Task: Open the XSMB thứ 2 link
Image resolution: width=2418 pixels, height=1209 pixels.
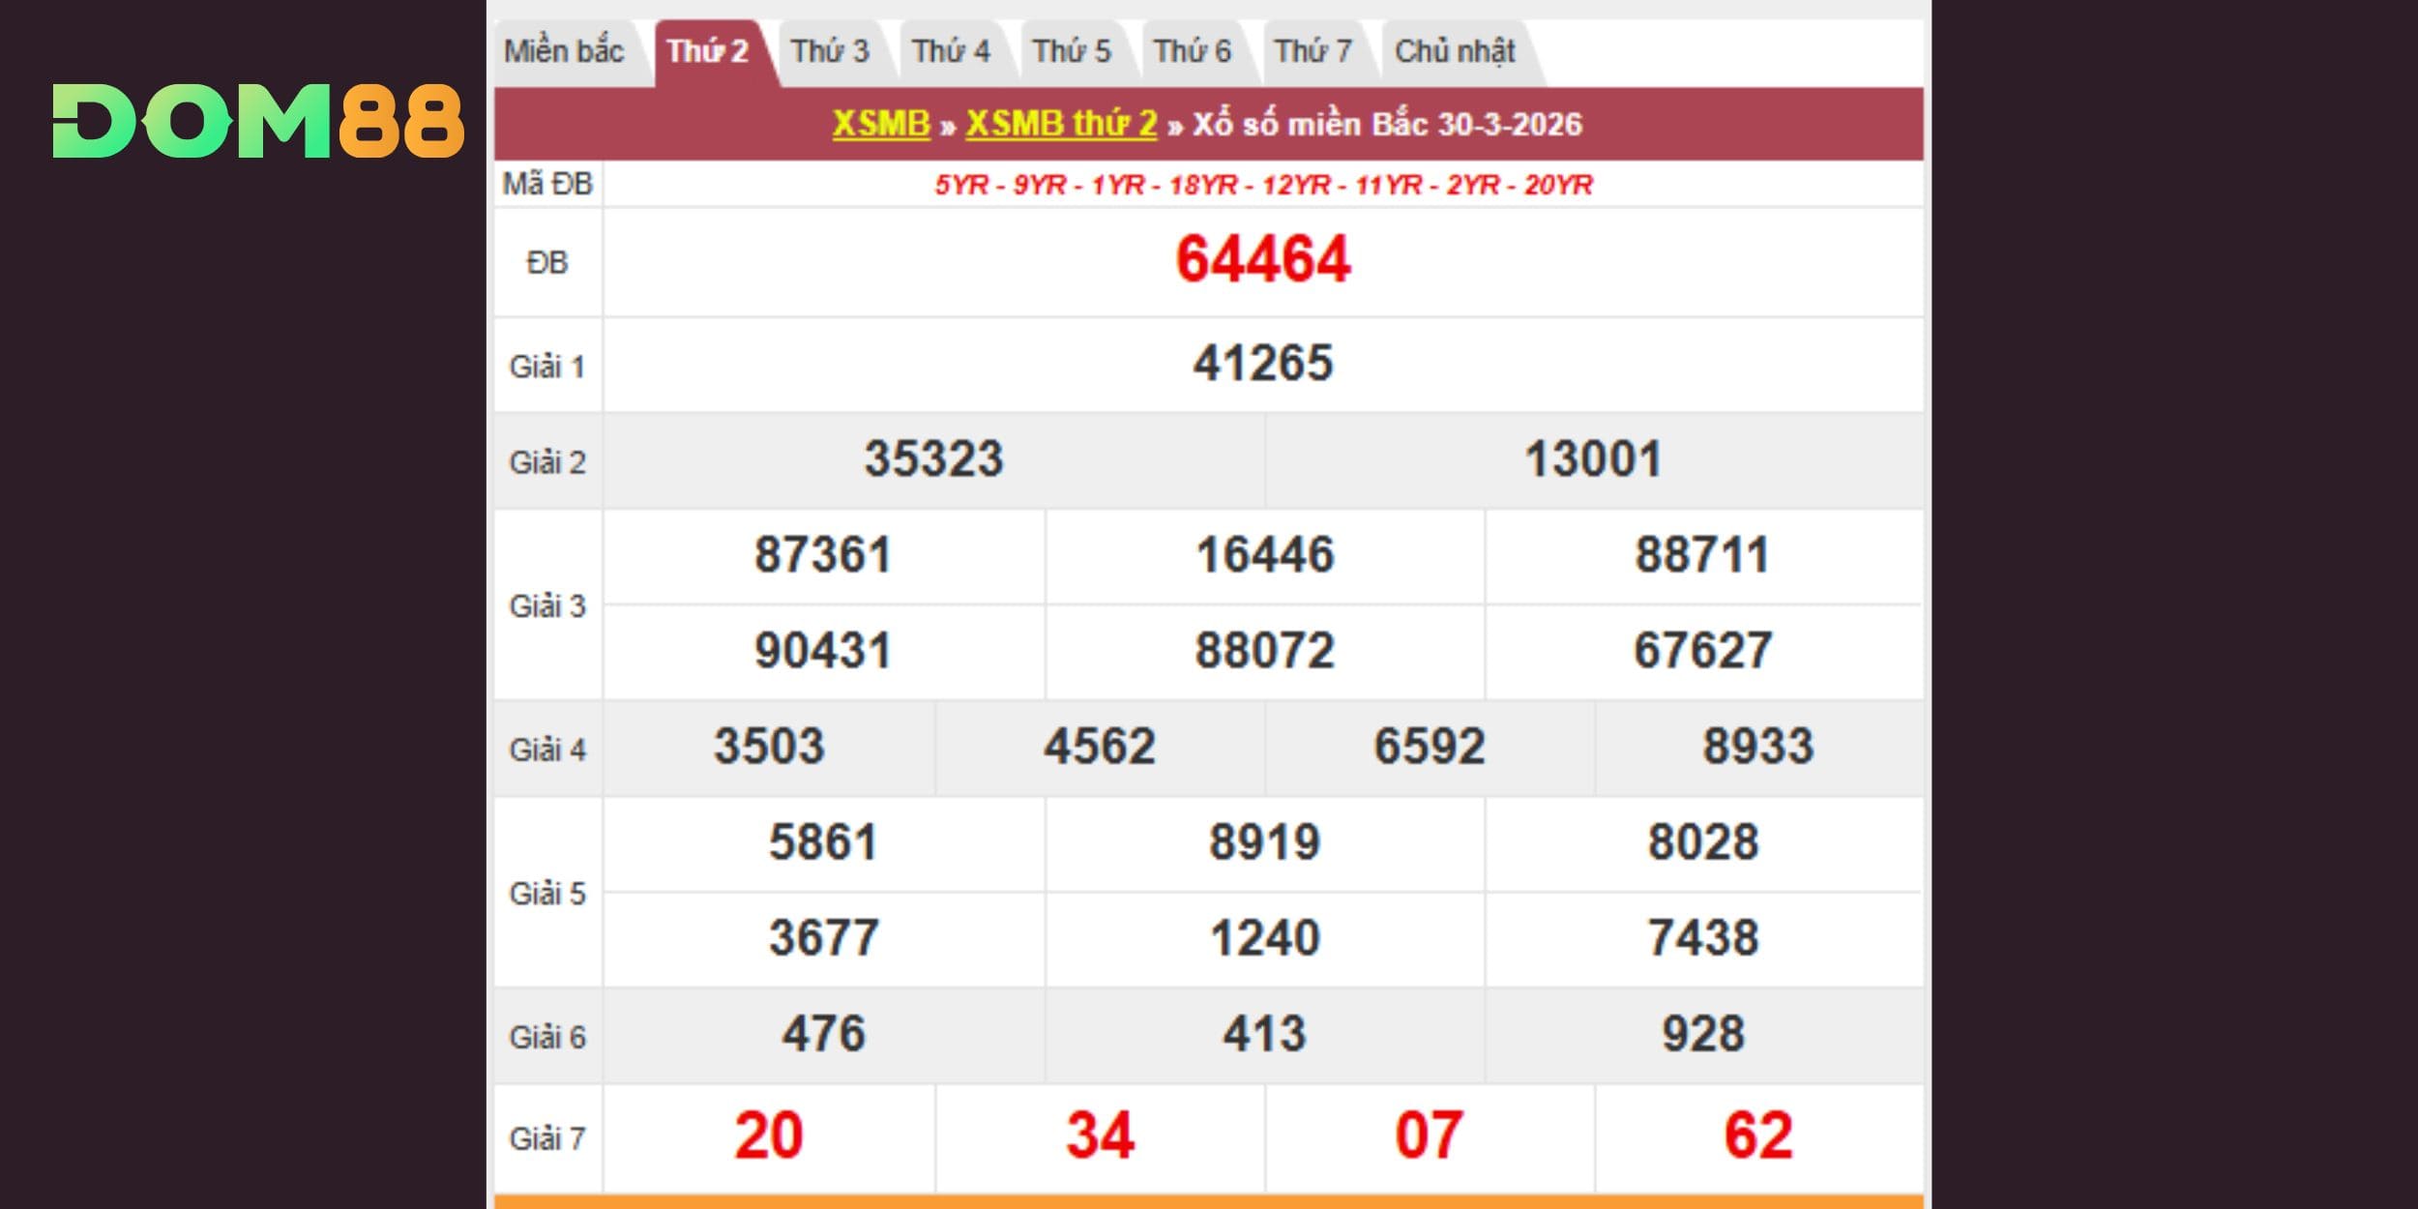Action: 1061,124
